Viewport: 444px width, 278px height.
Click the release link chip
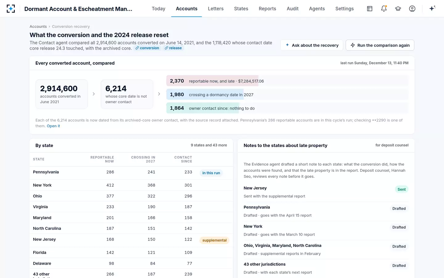pyautogui.click(x=173, y=48)
